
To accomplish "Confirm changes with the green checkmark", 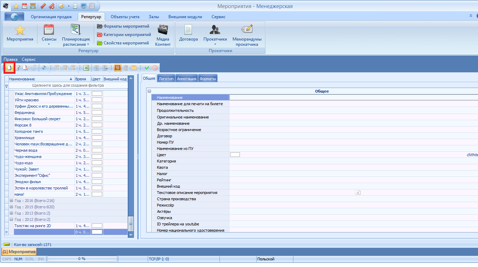I will pos(147,68).
